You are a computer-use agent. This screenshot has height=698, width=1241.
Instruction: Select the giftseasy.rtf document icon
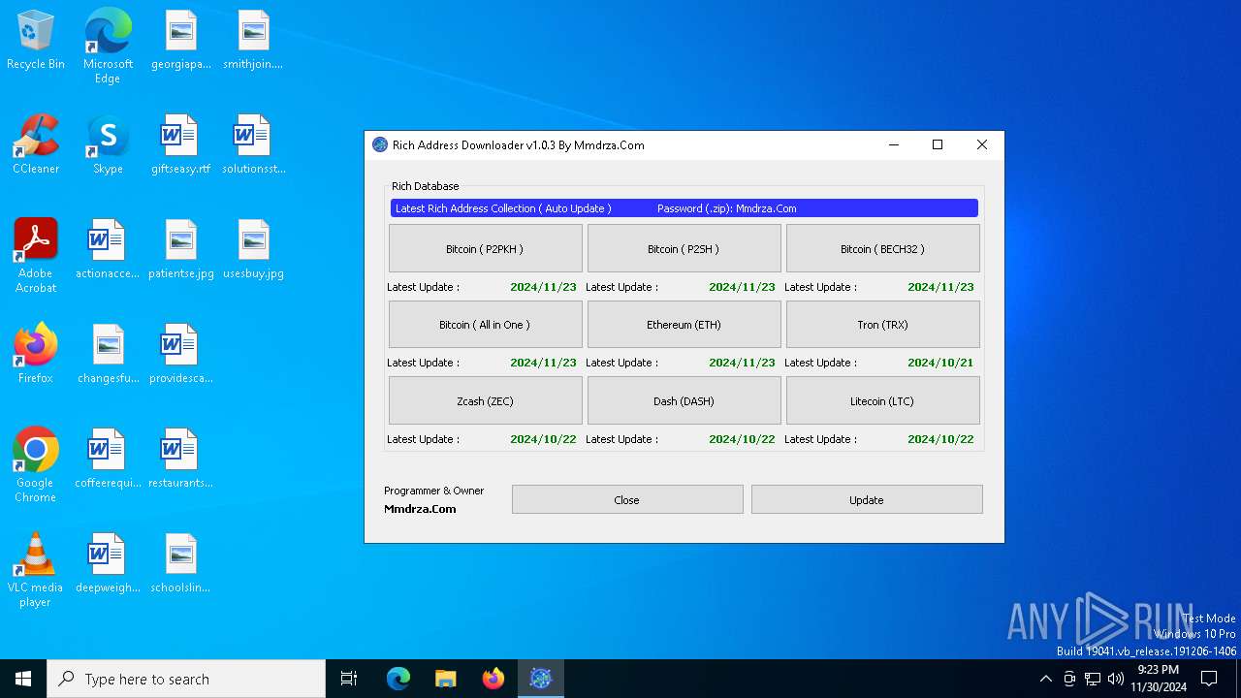click(180, 145)
